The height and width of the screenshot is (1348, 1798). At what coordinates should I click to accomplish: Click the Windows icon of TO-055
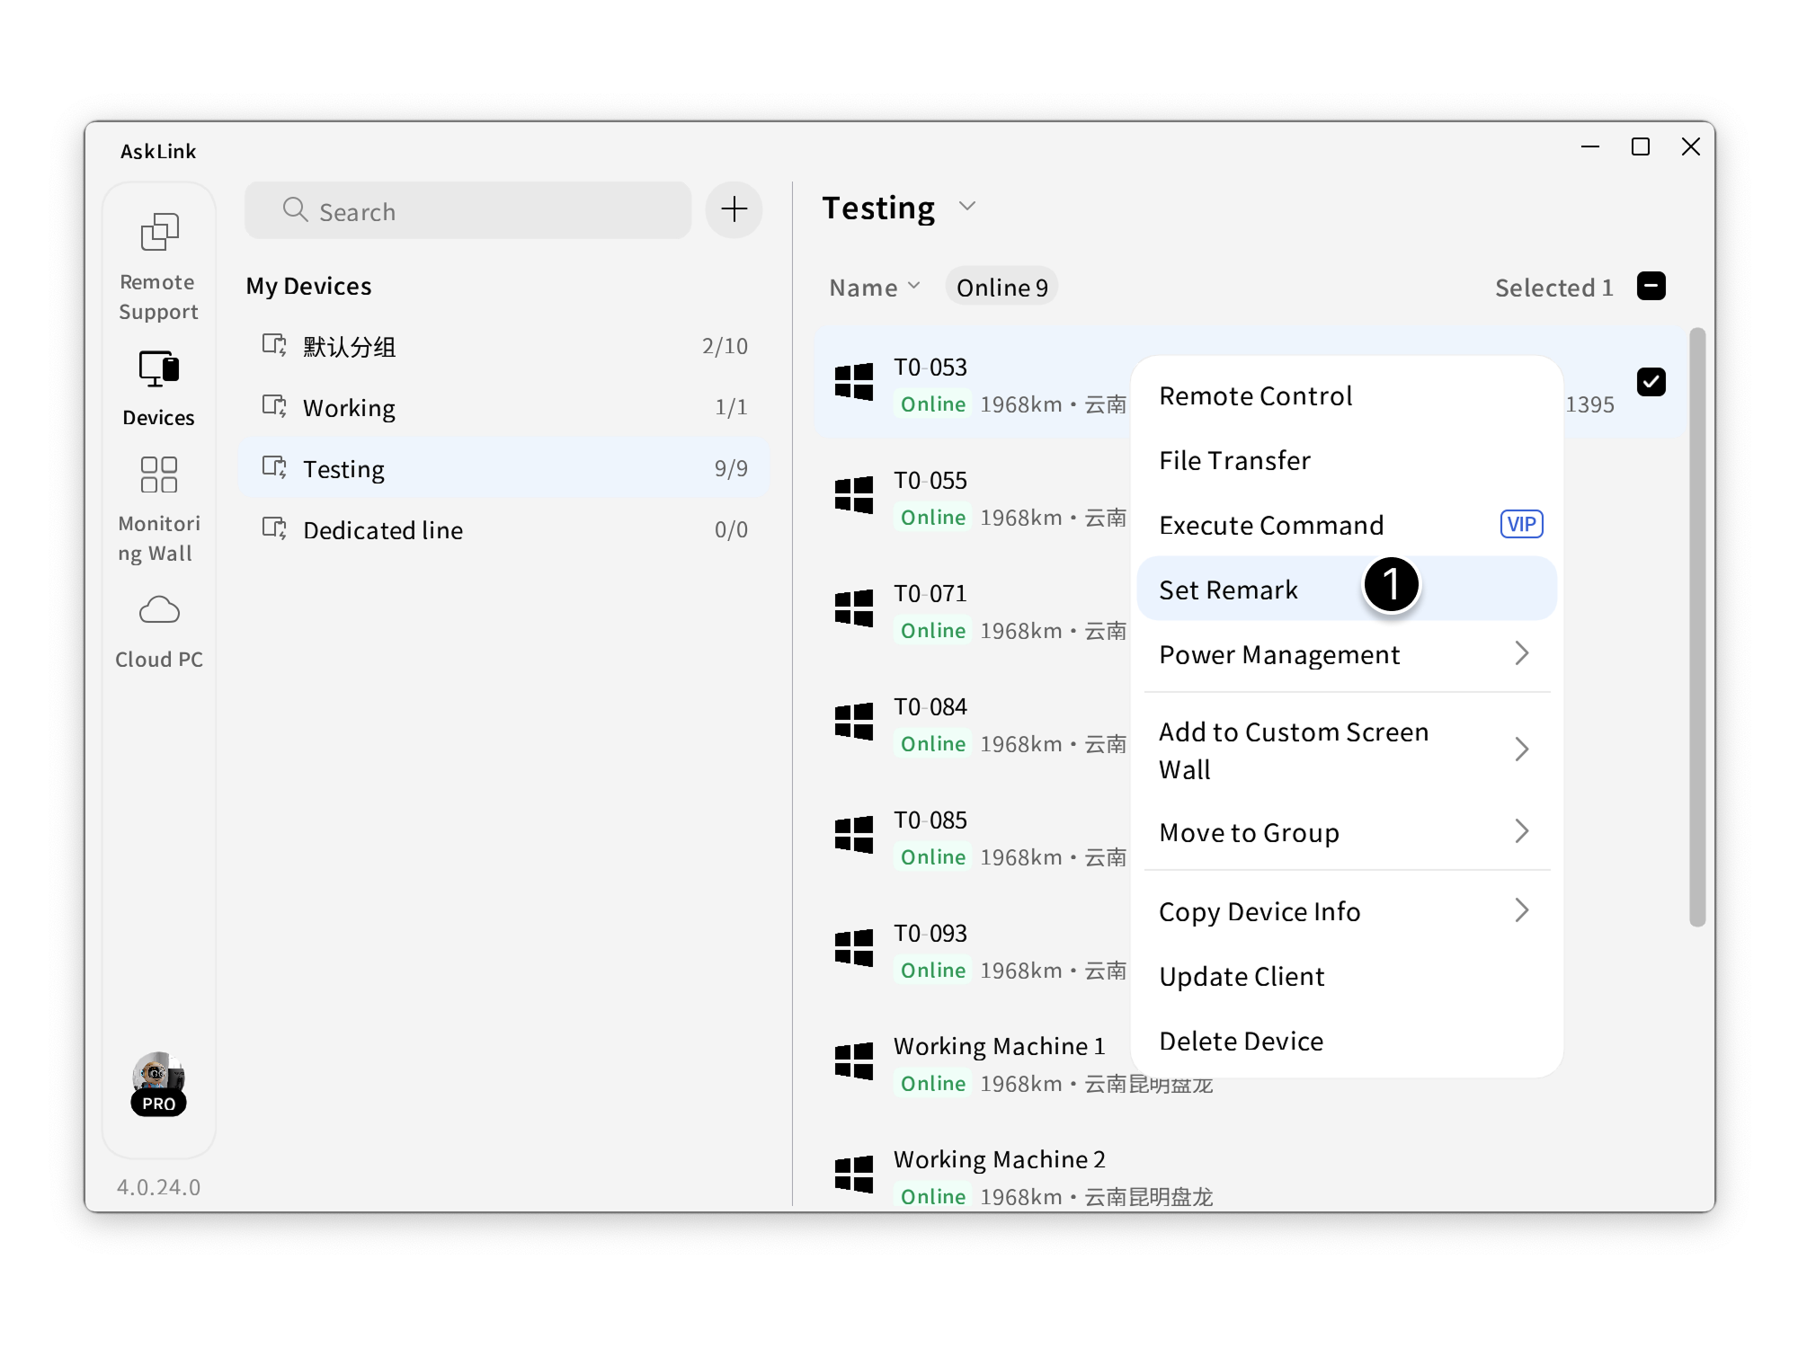coord(853,495)
